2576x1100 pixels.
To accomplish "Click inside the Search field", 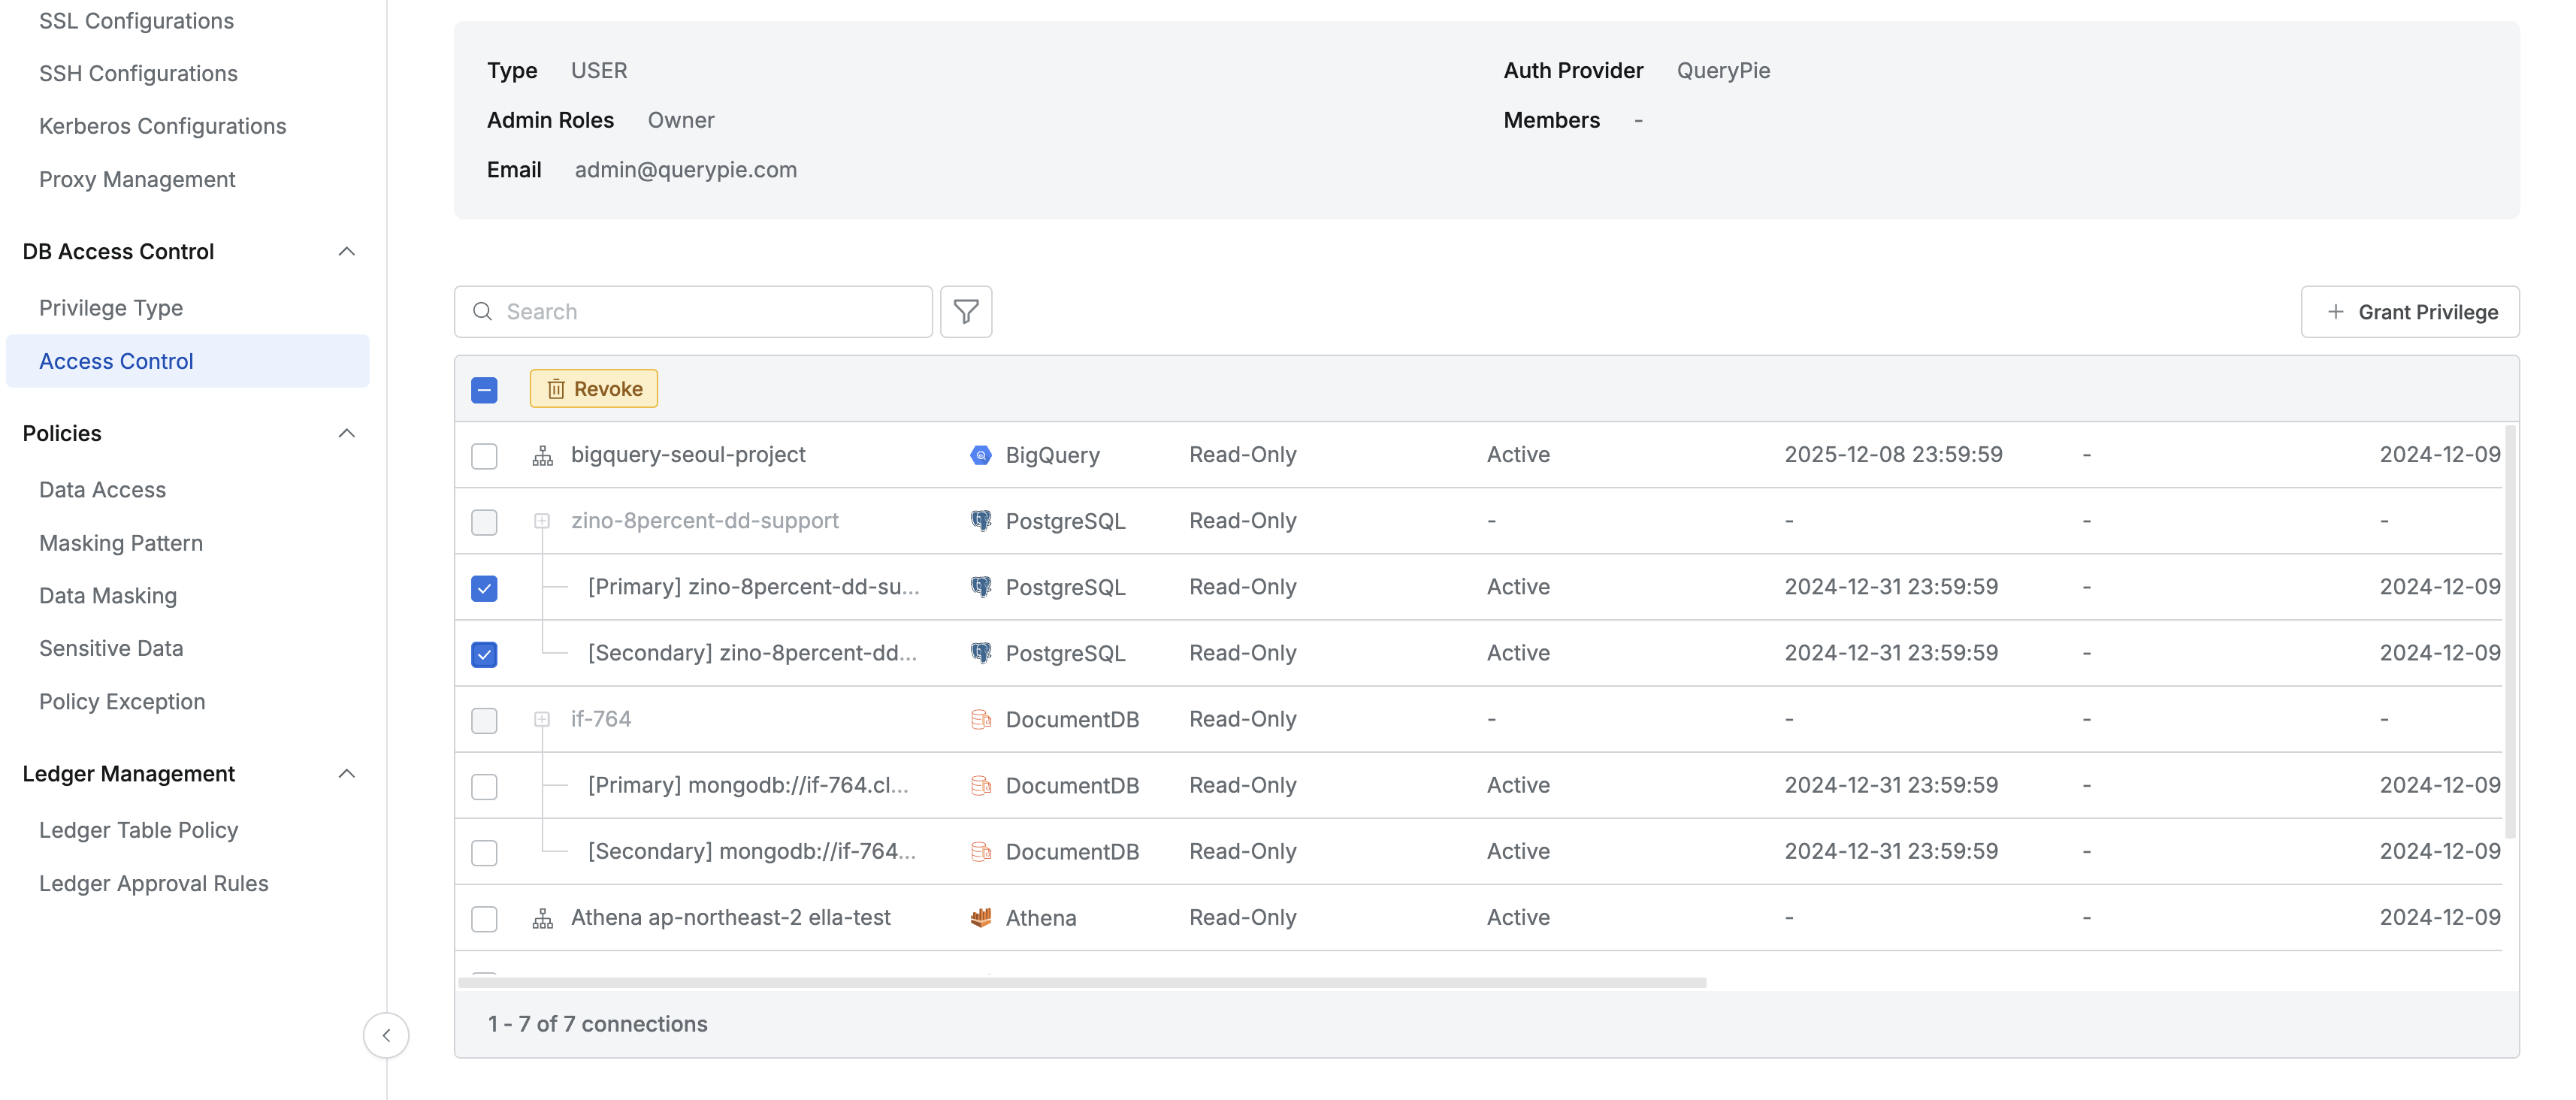I will point(650,311).
